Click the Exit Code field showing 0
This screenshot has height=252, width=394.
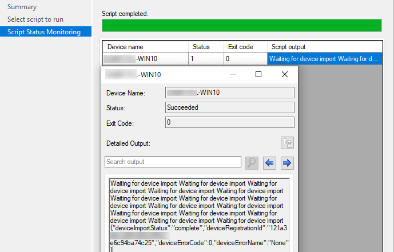point(230,122)
